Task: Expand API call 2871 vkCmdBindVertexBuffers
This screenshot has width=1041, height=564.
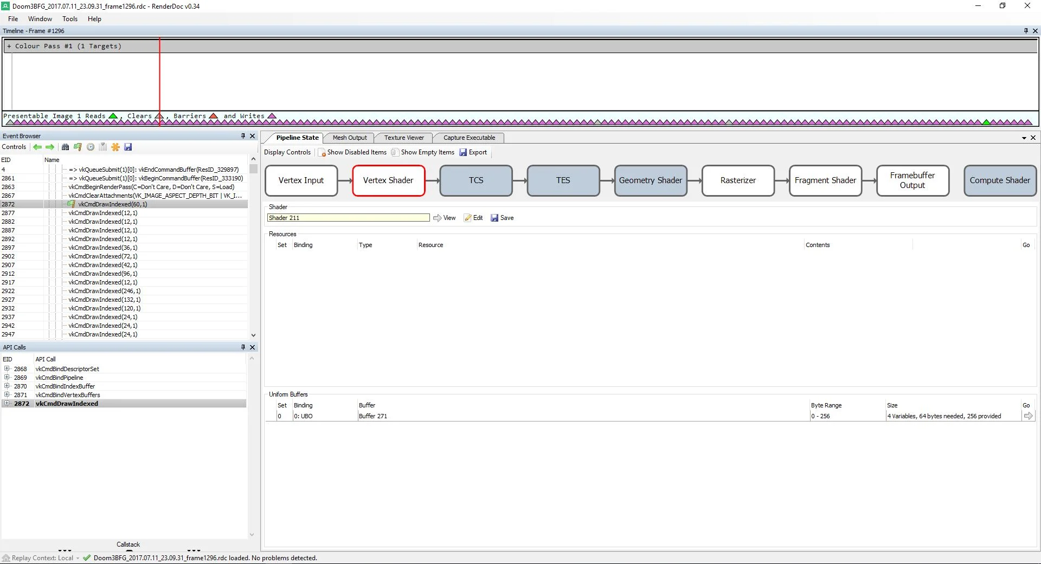Action: pyautogui.click(x=7, y=394)
